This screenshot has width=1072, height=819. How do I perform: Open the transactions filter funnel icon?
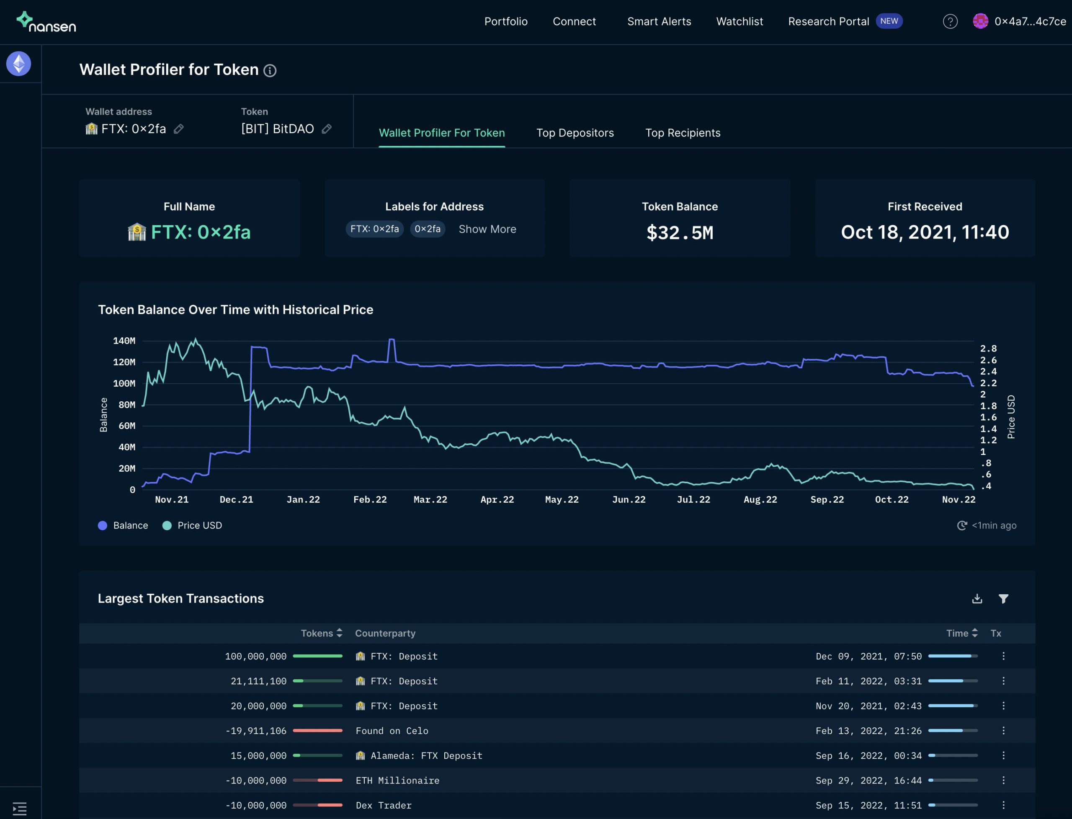point(1003,598)
